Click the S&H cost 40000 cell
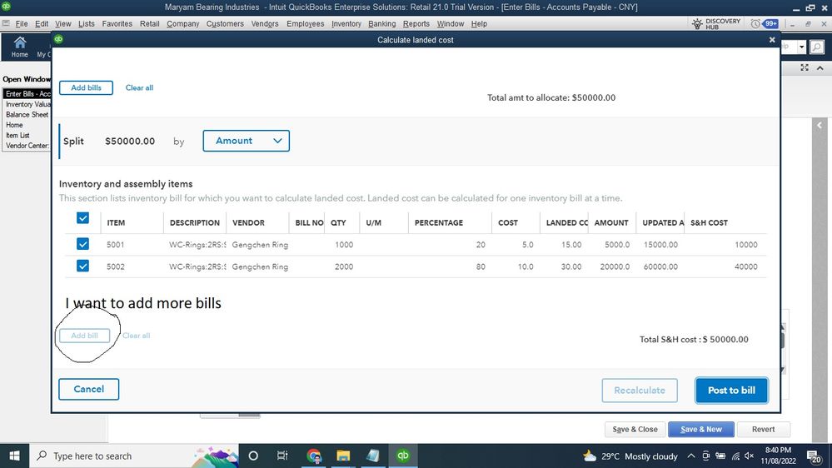Viewport: 832px width, 468px height. point(745,267)
